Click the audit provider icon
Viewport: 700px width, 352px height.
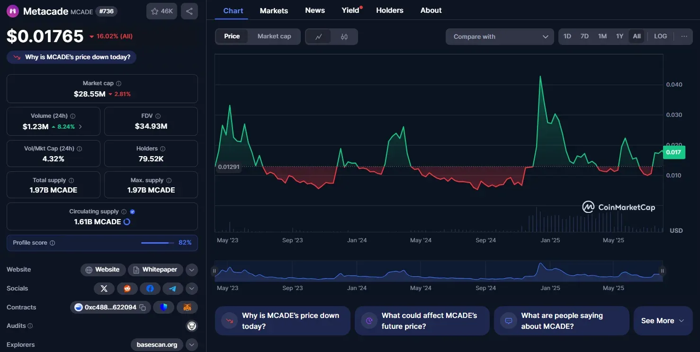[x=192, y=326]
